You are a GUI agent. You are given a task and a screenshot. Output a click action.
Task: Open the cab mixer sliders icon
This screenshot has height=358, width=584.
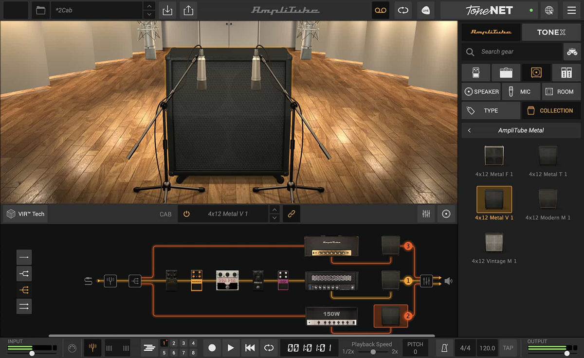pos(426,214)
